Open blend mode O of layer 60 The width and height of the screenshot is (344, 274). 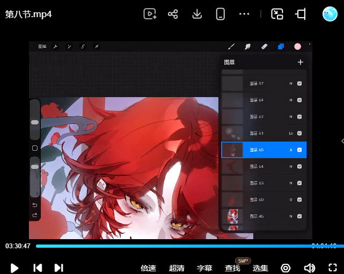pyautogui.click(x=291, y=199)
